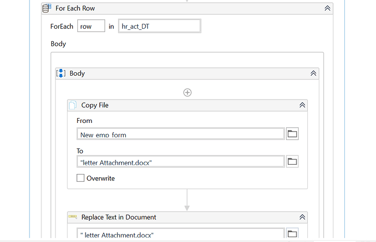Click the Copy File activity icon

click(72, 106)
